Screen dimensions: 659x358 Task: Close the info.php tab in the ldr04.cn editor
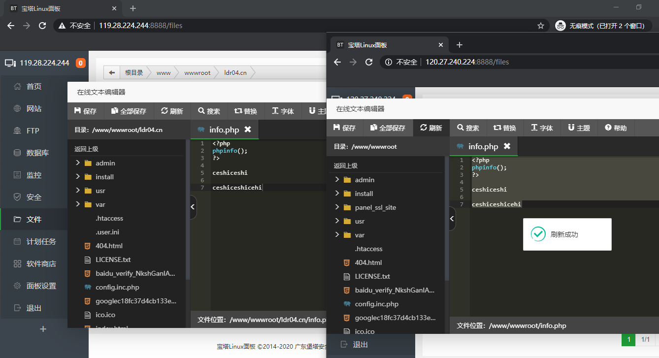tap(248, 130)
